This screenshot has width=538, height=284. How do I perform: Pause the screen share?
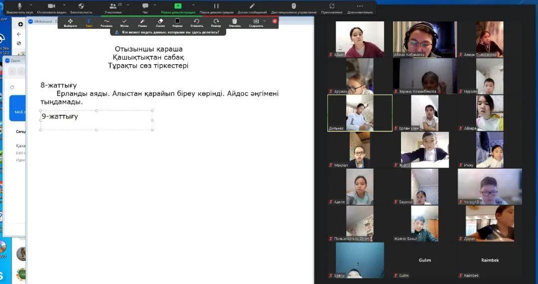point(216,8)
